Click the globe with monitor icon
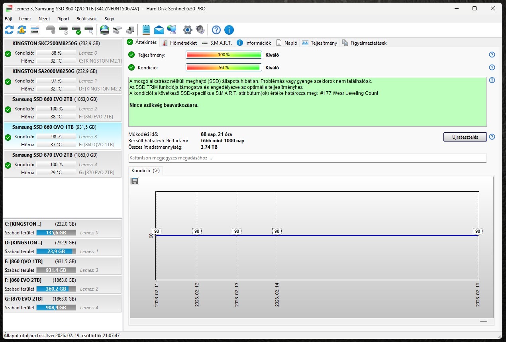 (x=172, y=30)
